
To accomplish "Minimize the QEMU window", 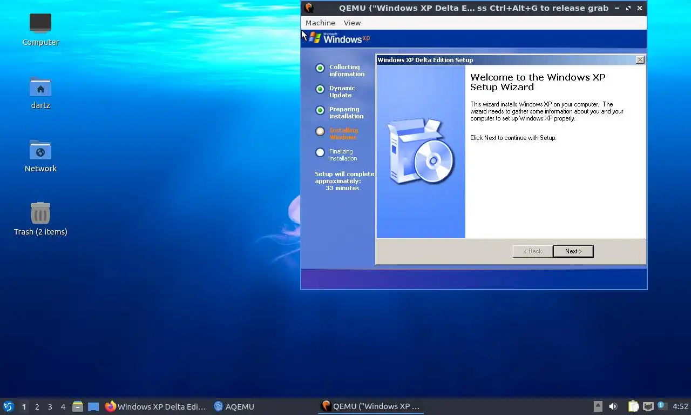I will coord(617,8).
